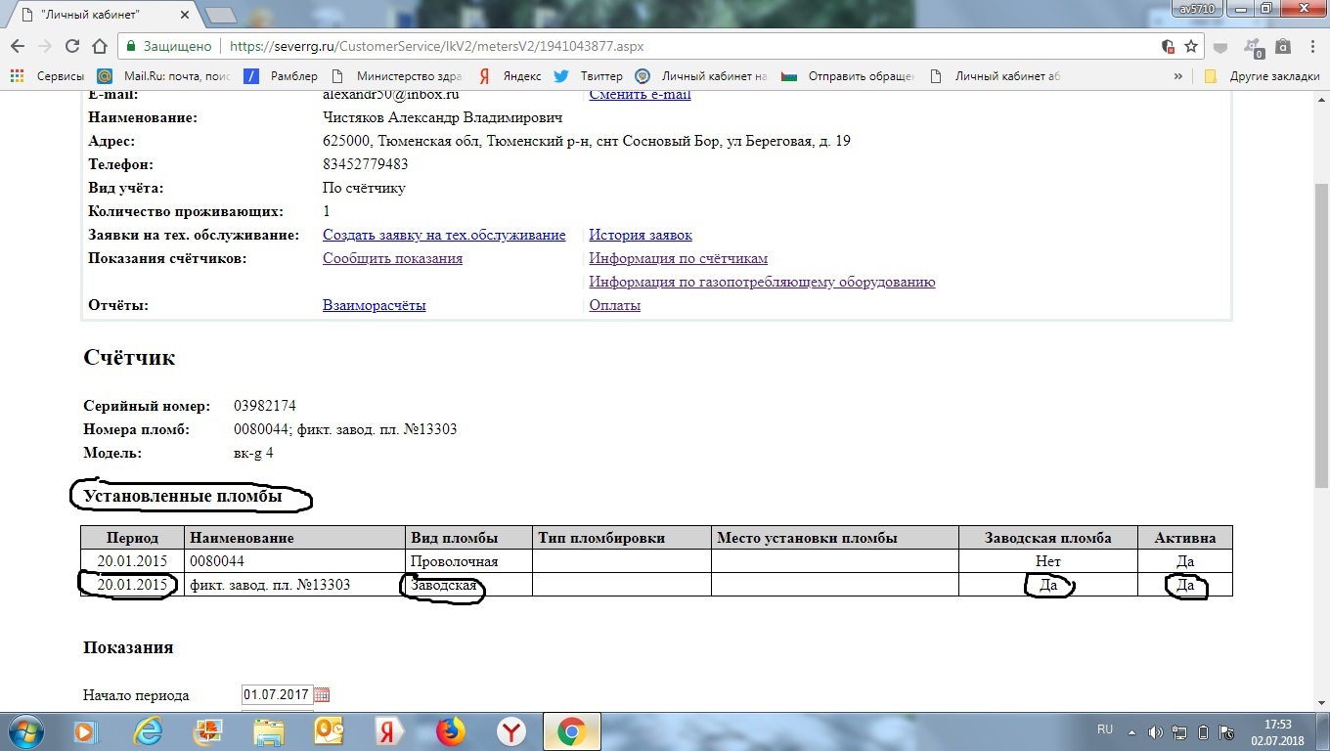
Task: Open the Chrome three-dot menu
Action: [1310, 46]
